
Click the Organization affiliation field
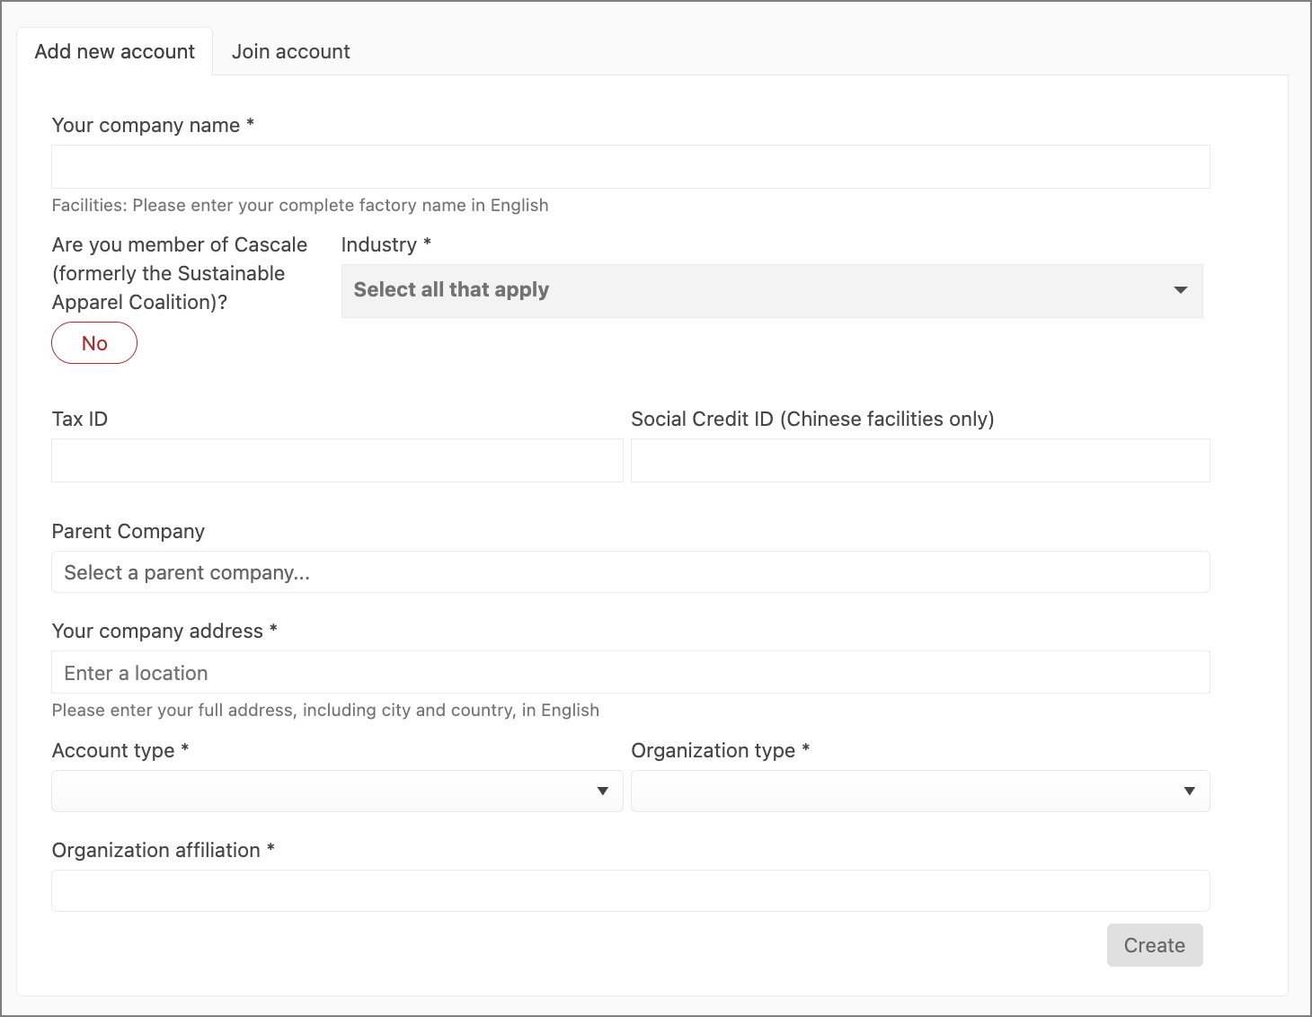(630, 890)
